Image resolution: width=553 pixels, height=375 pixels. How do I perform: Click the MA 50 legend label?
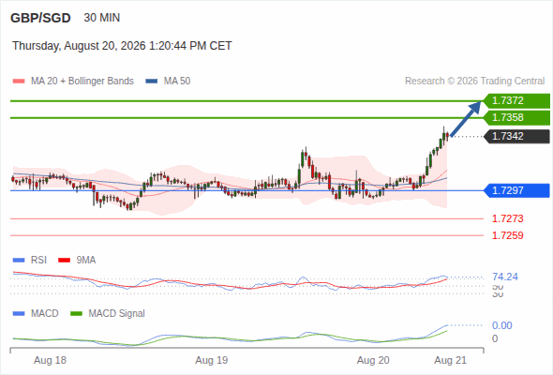point(177,82)
